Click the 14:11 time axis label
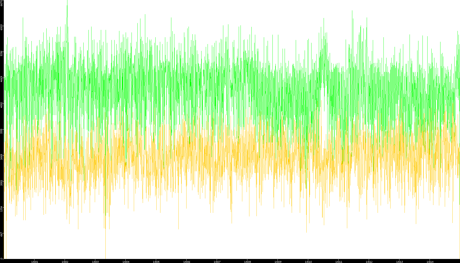The height and width of the screenshot is (263, 460). tap(339, 262)
